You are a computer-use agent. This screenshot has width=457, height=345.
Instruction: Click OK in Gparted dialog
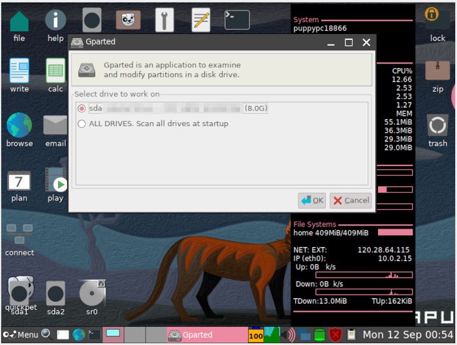(312, 201)
